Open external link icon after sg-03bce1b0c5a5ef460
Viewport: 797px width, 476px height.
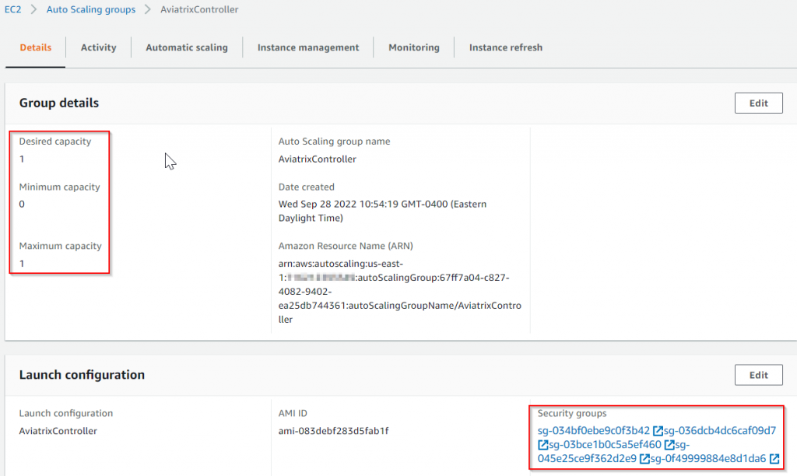[x=669, y=445]
